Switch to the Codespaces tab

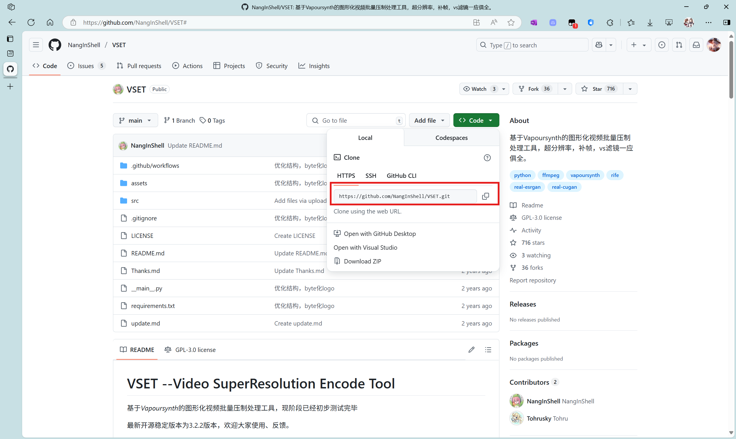click(451, 138)
